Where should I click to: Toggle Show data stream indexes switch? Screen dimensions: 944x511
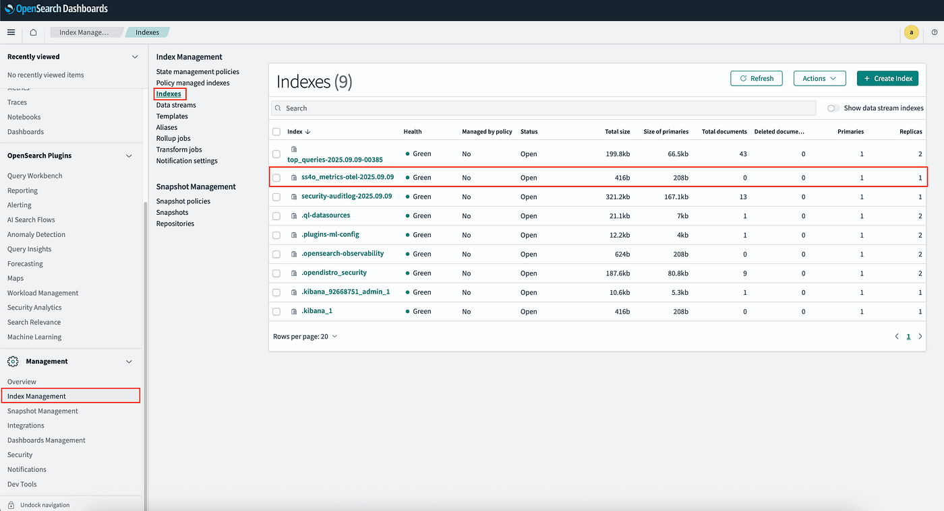[833, 108]
